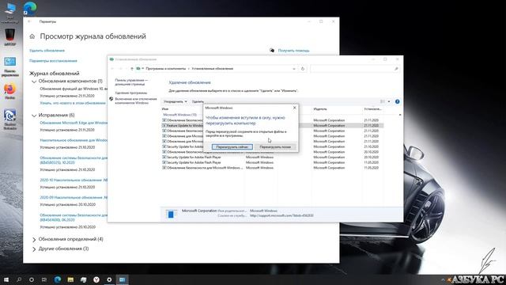Click the Back arrow in Installed Updates window
The width and height of the screenshot is (506, 285).
112,69
